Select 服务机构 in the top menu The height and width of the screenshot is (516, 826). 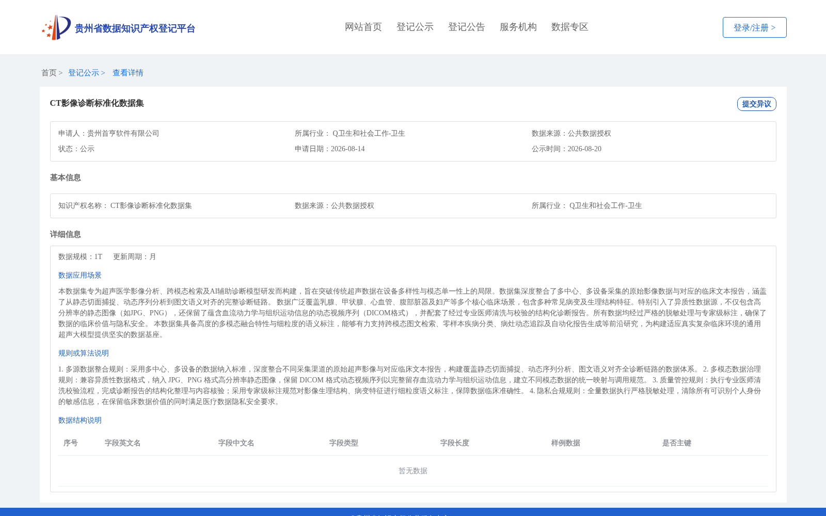(x=518, y=27)
